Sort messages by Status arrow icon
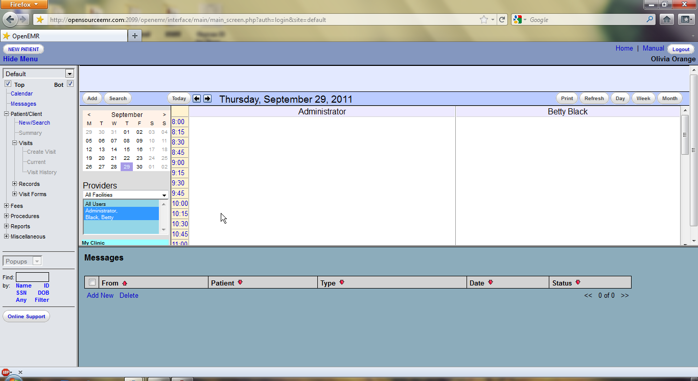Screen dimensions: 698x381 click(578, 282)
